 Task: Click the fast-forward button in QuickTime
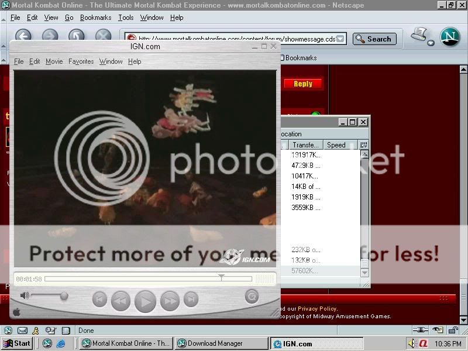click(170, 300)
